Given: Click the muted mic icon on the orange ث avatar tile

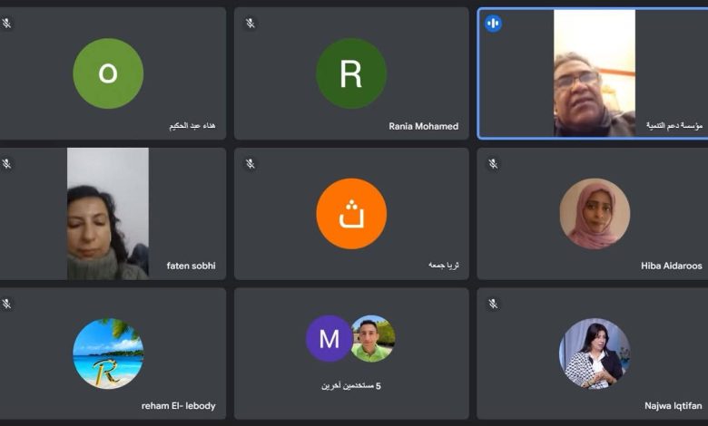Looking at the screenshot, I should (251, 164).
